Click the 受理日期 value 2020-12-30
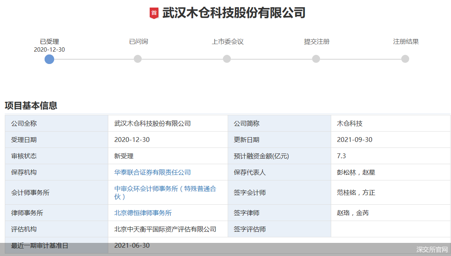Viewport: 451px width, 256px height. [132, 140]
